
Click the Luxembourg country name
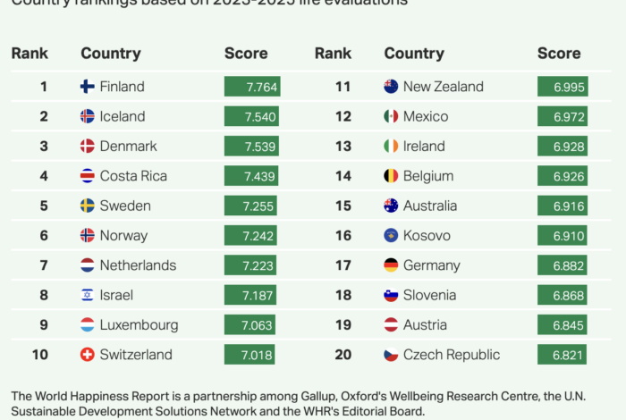click(x=139, y=325)
